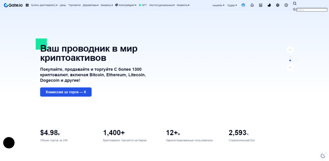Click the Gate.io logo
Screen dimensions: 329x161
(x=13, y=5)
